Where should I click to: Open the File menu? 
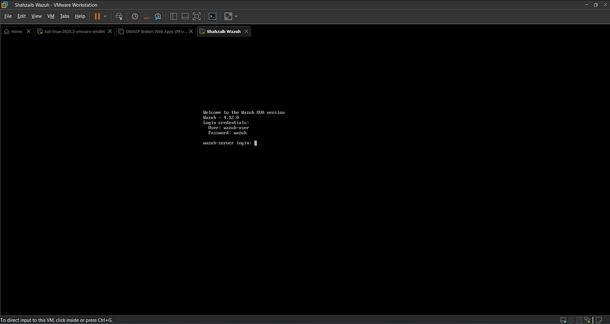click(x=8, y=16)
